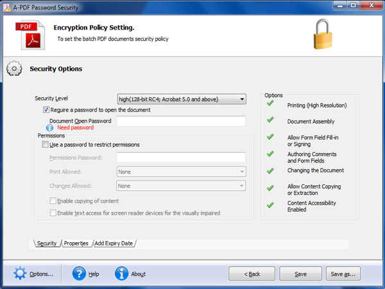Image resolution: width=385 pixels, height=289 pixels.
Task: Open the Changes Allowed dropdown
Action: (181, 186)
